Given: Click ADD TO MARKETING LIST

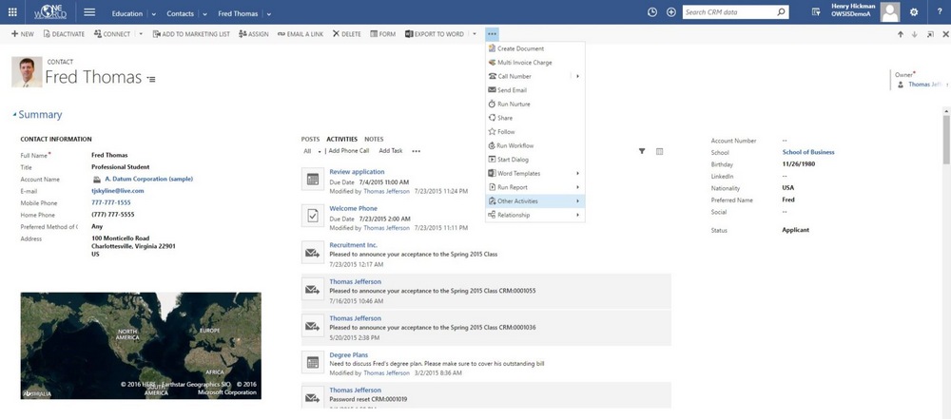Looking at the screenshot, I should pos(191,34).
